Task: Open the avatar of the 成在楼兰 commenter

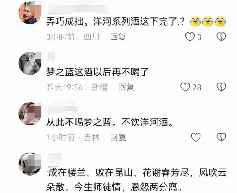Action: (x=30, y=164)
